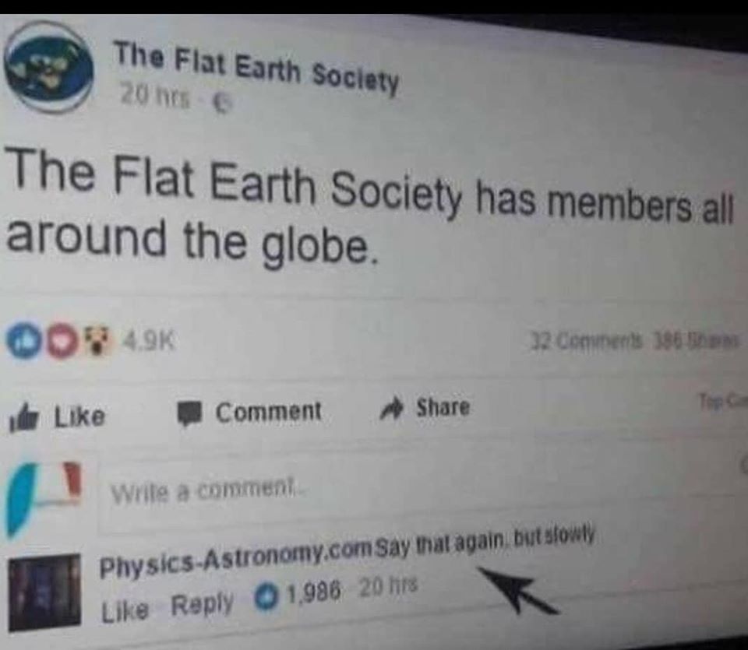Click The Flat Earth Society page name
The width and height of the screenshot is (748, 650).
click(256, 68)
